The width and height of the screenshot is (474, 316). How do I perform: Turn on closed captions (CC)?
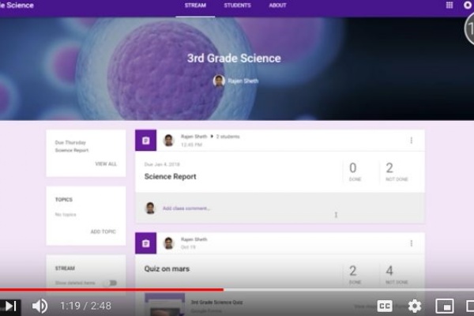385,306
